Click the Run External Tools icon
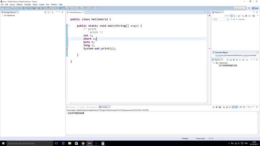Viewport: 260px width, 146px height. pyautogui.click(x=33, y=8)
